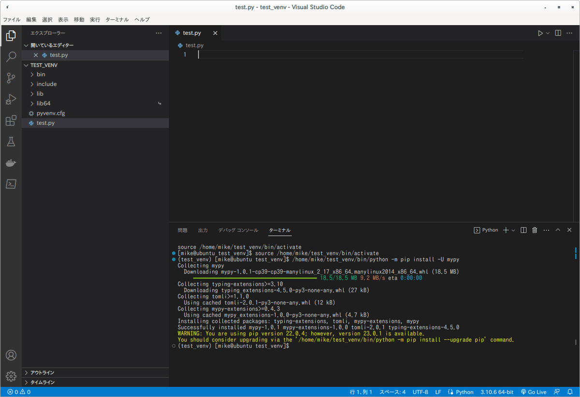Start Go Live server
580x397 pixels.
pyautogui.click(x=534, y=392)
